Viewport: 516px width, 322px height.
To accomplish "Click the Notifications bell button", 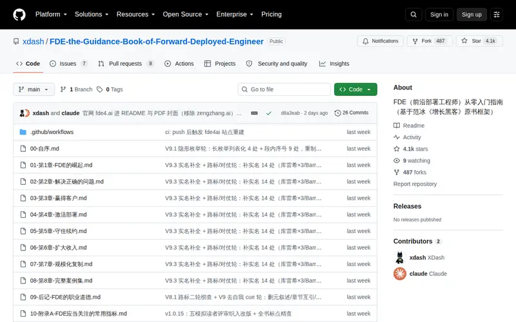I will [380, 41].
